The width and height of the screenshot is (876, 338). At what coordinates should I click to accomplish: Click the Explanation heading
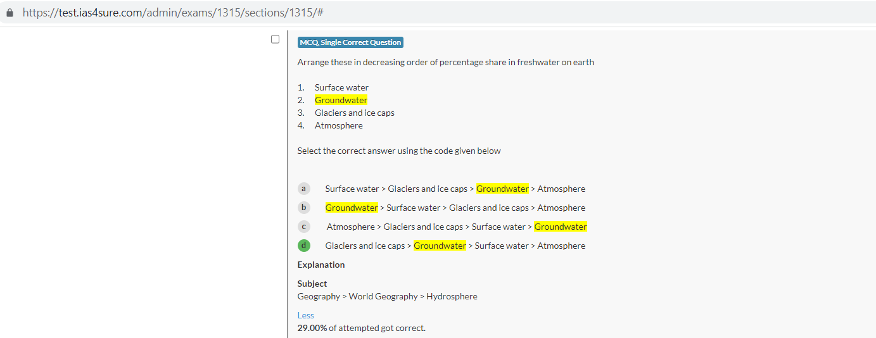tap(321, 265)
